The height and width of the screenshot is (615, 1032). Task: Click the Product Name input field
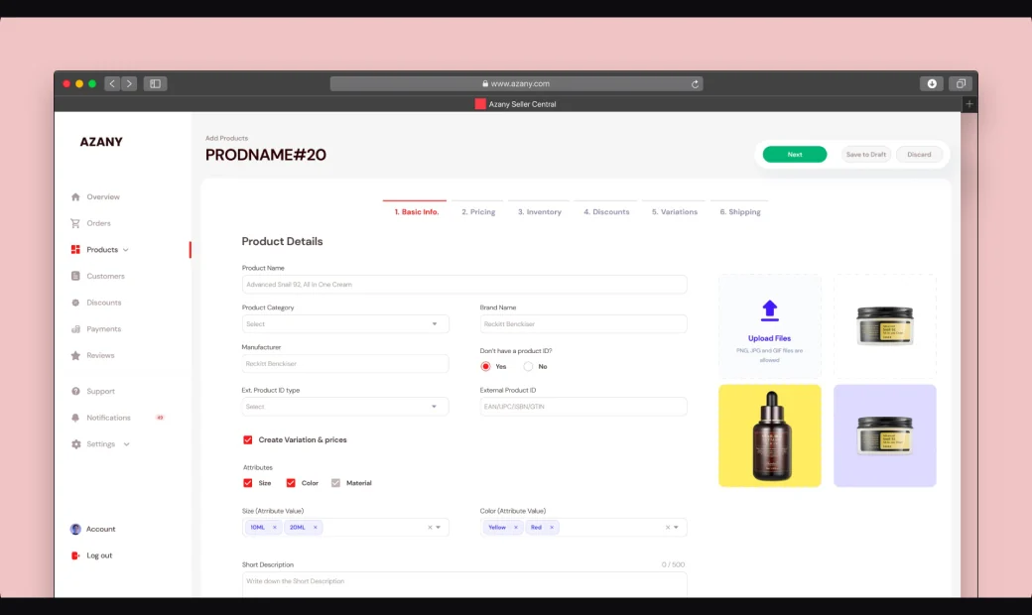coord(464,284)
